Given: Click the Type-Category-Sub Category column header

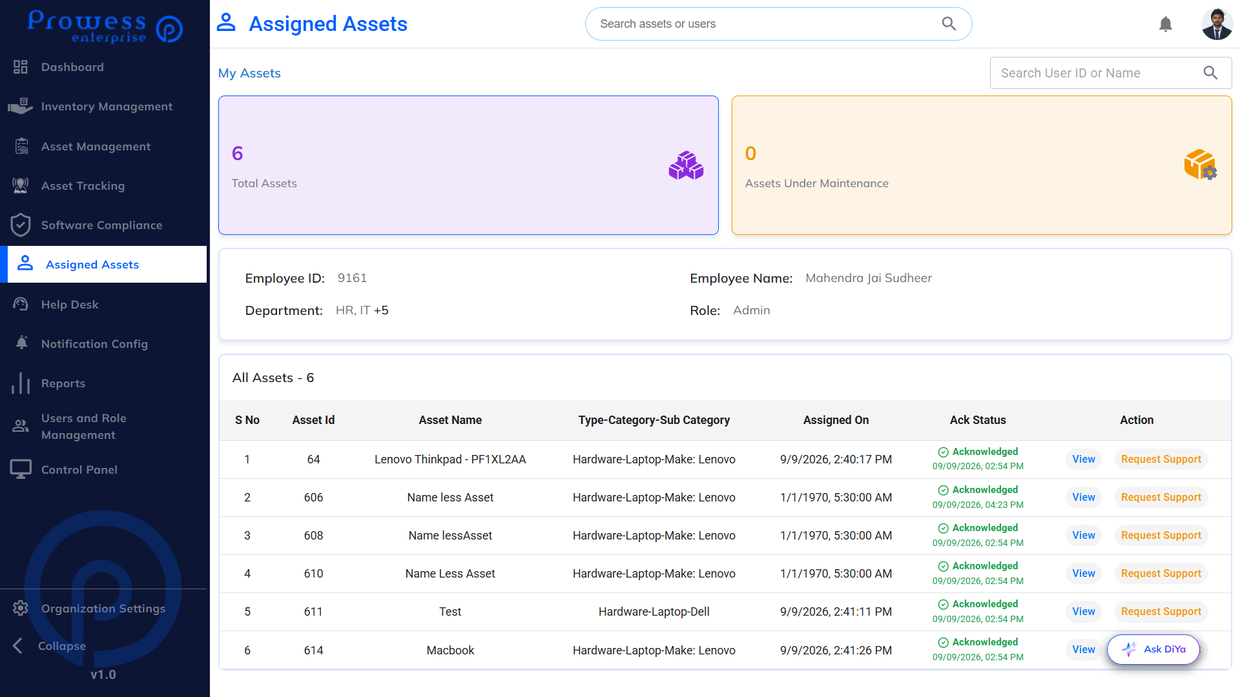Looking at the screenshot, I should pos(654,420).
